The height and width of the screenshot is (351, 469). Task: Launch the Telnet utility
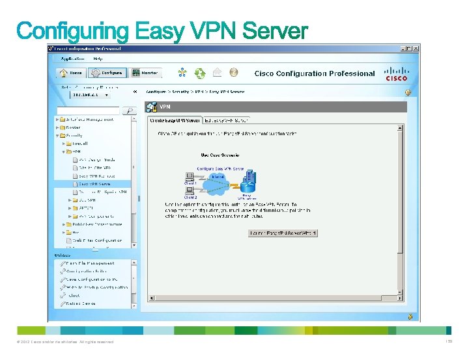click(70, 296)
